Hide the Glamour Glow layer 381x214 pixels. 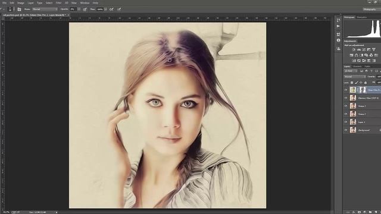point(346,97)
